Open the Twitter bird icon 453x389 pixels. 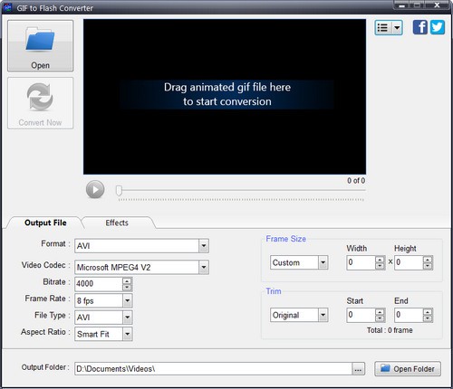pyautogui.click(x=438, y=27)
